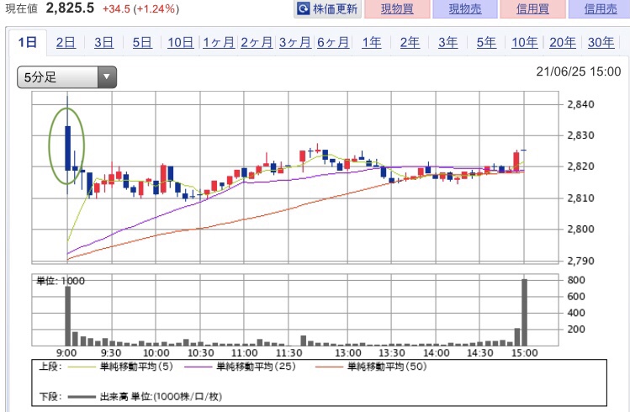Image resolution: width=630 pixels, height=412 pixels.
Task: Click the 15:00 closing volume bar
Action: pyautogui.click(x=524, y=312)
